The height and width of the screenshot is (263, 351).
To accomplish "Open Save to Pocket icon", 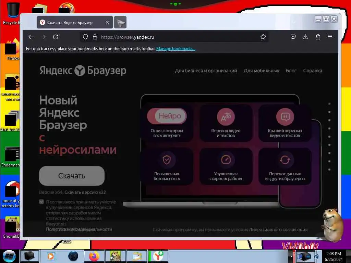I will pos(293,37).
